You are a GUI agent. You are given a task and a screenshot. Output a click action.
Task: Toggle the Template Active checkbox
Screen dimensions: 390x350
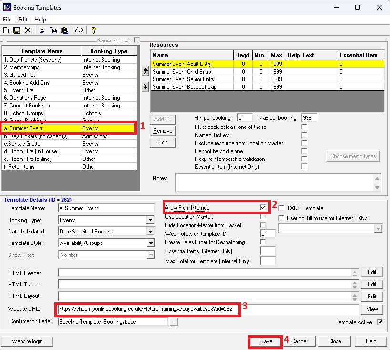[x=380, y=322]
